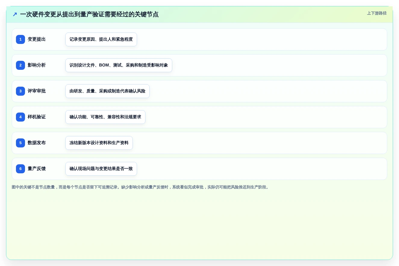Click the step 6 number badge
Screen dimensions: 399x266
[20, 169]
